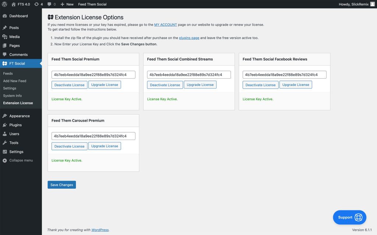Collapse menu using the arrow icon
This screenshot has height=235, width=377.
point(4,160)
